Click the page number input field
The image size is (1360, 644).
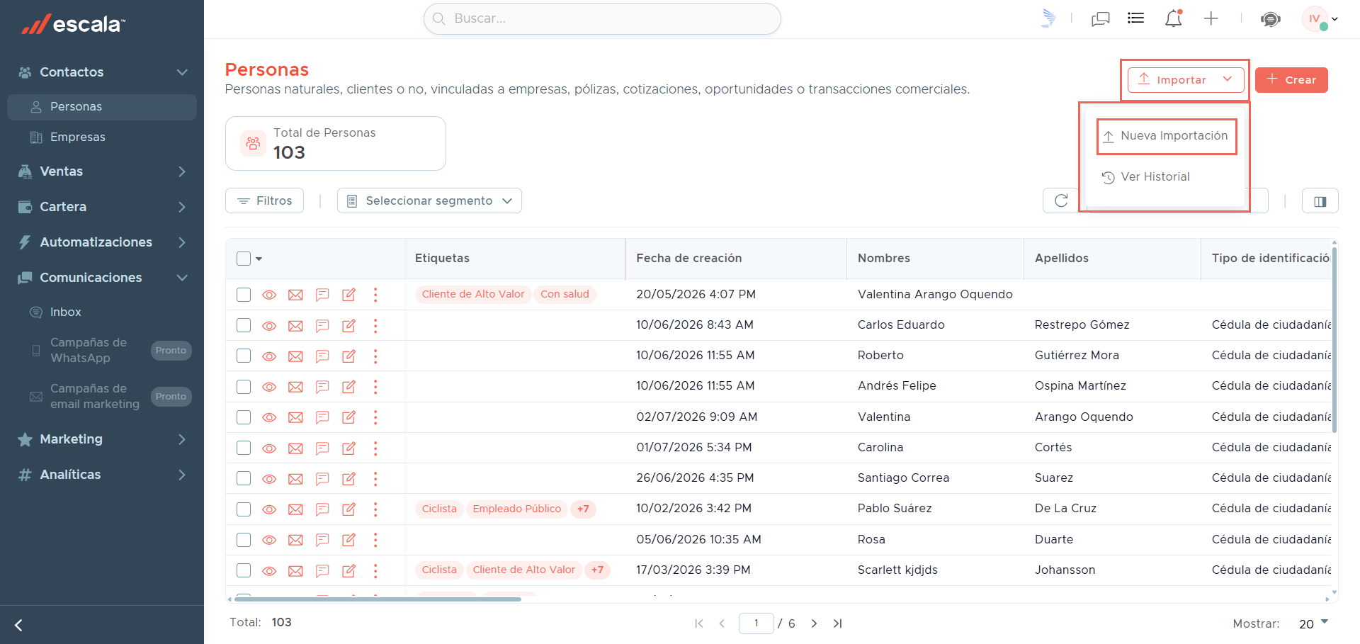click(756, 623)
